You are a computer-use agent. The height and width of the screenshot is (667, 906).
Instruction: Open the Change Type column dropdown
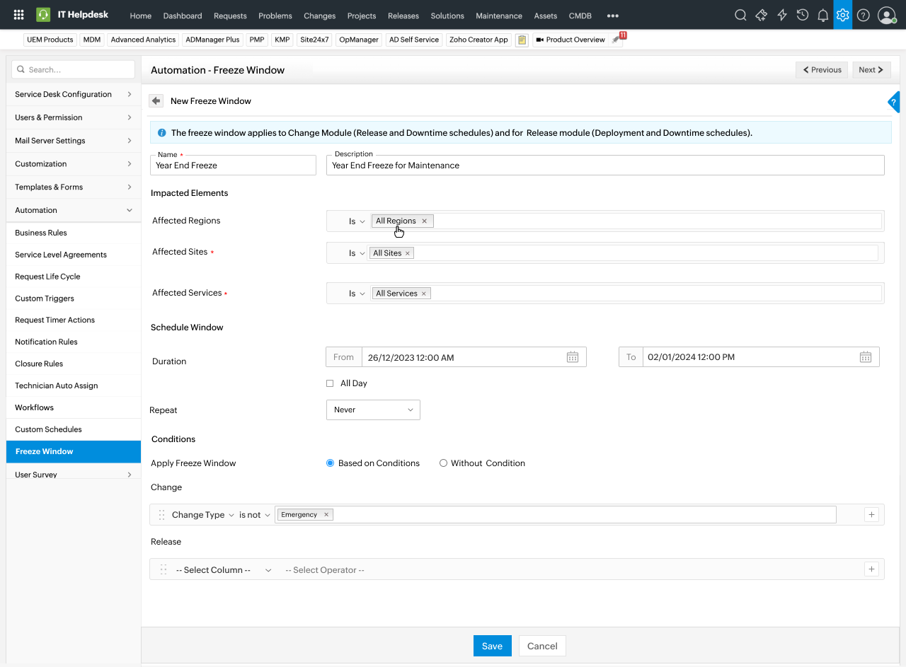pos(202,514)
